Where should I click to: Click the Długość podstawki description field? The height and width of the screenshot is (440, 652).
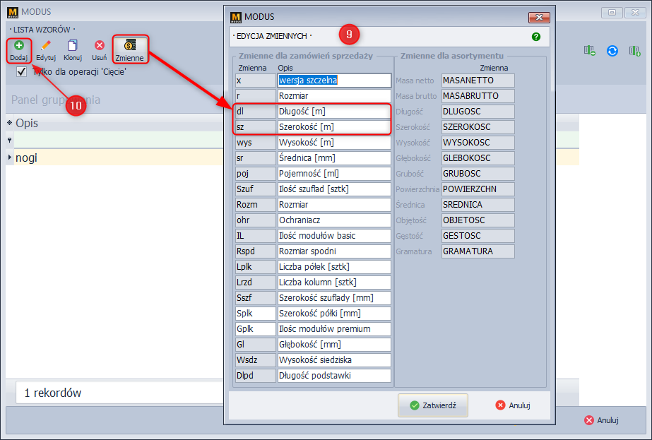[x=333, y=376]
